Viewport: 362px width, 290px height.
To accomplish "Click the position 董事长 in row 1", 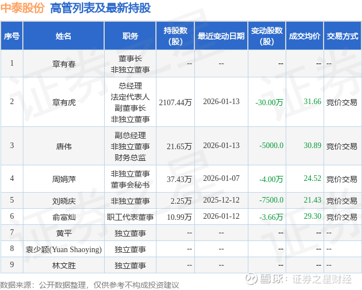I will click(130, 58).
